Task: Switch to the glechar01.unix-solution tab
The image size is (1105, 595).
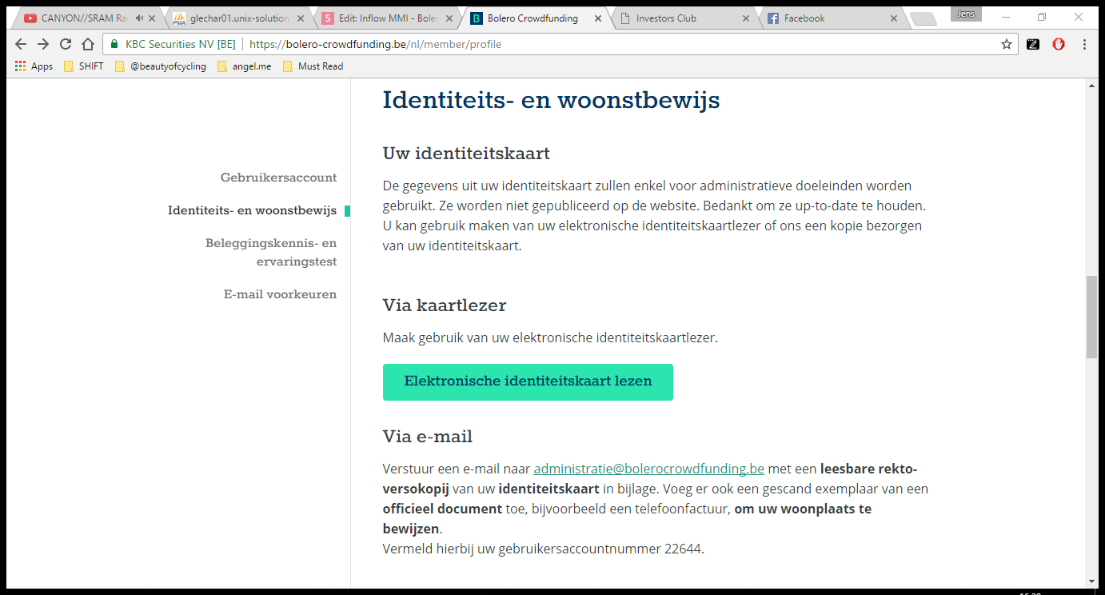Action: pos(232,18)
